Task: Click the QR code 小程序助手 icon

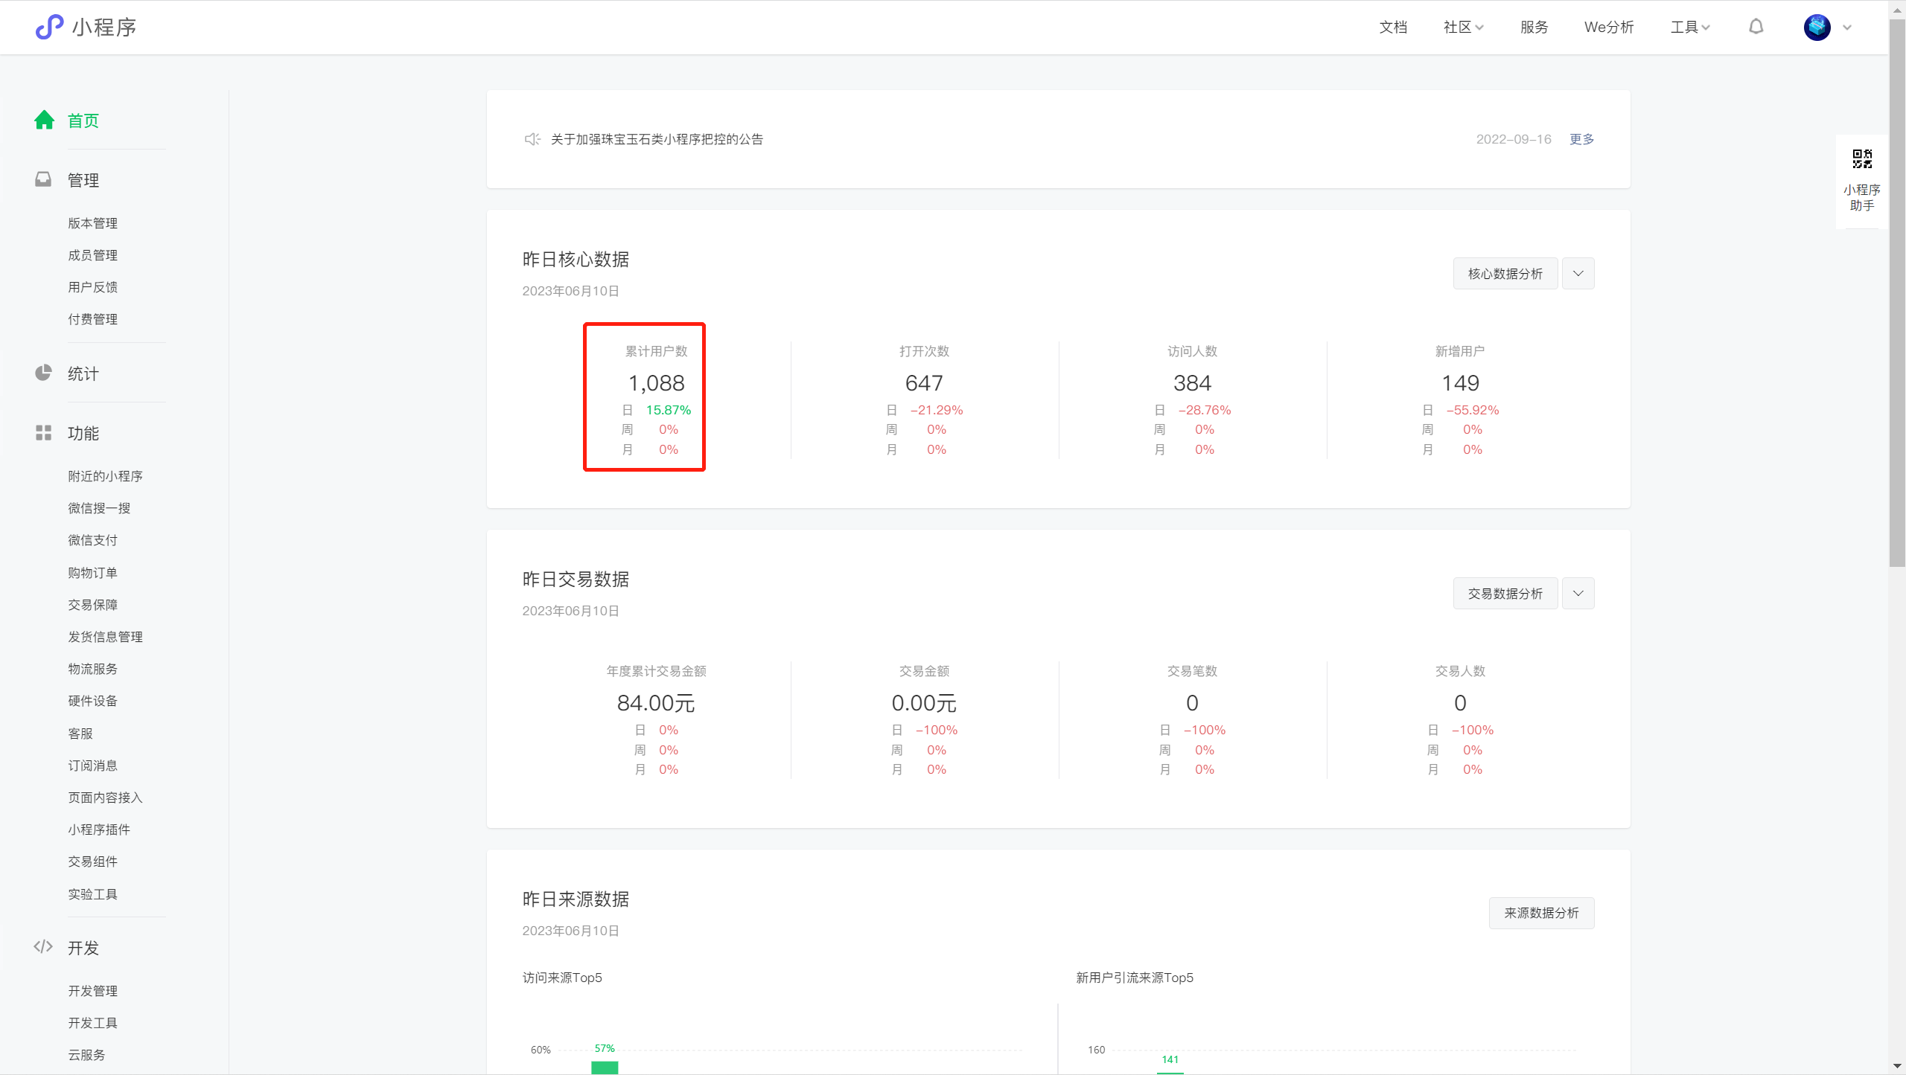Action: pyautogui.click(x=1862, y=159)
